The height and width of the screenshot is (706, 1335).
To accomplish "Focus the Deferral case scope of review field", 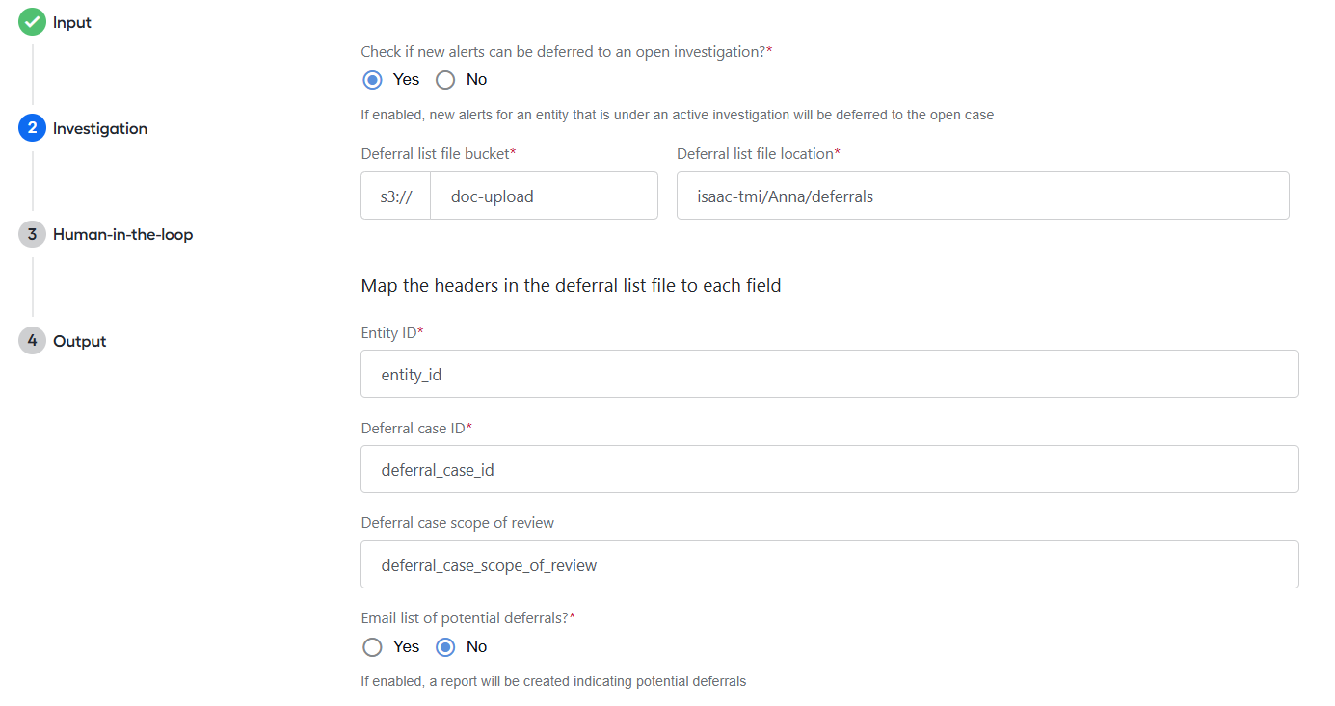I will (830, 564).
